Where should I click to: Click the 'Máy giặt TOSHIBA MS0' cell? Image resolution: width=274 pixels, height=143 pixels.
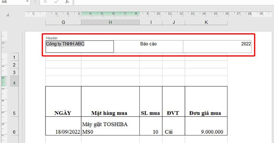pos(110,126)
